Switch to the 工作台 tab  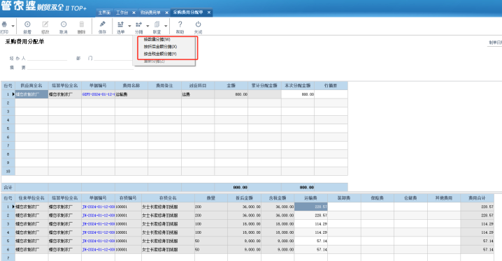coord(122,13)
